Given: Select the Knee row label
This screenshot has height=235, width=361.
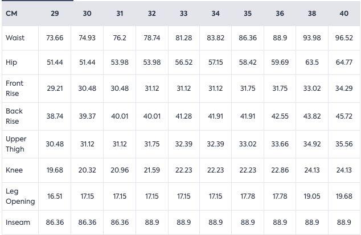Looking at the screenshot, I should (x=14, y=170).
